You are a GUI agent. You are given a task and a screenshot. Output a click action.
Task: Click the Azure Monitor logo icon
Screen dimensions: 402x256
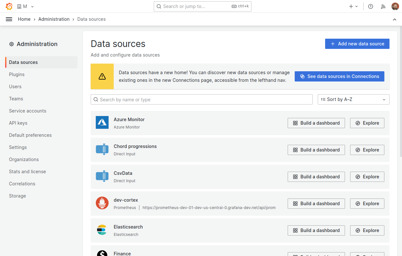pos(102,122)
